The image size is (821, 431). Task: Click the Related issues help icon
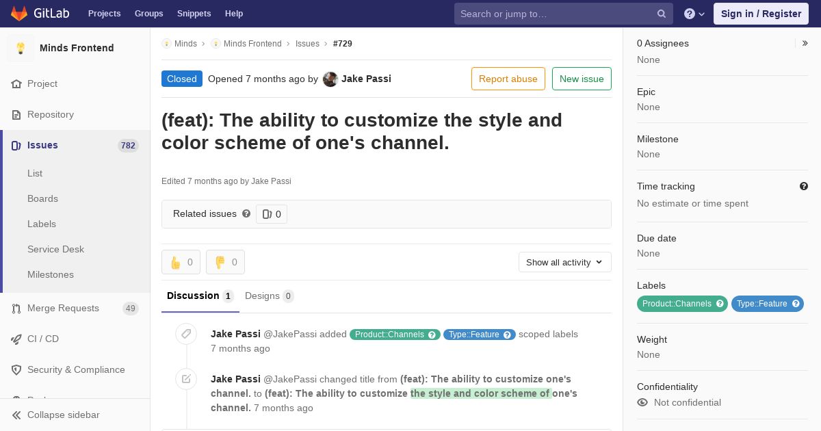point(246,213)
